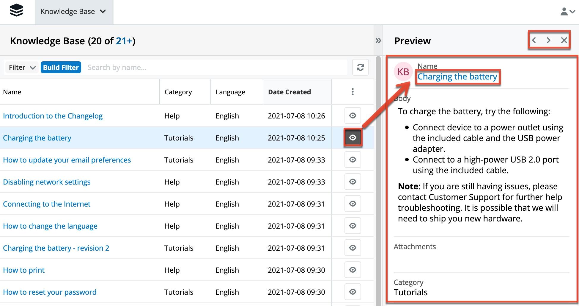The height and width of the screenshot is (306, 579).
Task: Focus the Search by name field
Action: pos(215,68)
